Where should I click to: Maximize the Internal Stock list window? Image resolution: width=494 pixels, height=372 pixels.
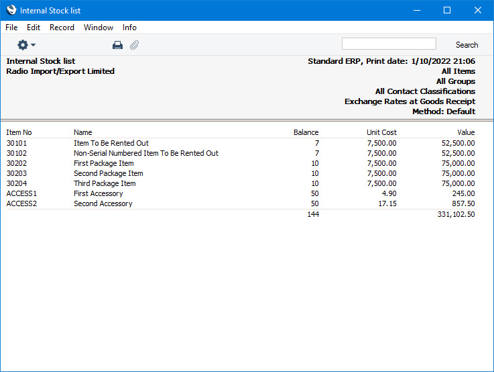[x=446, y=11]
